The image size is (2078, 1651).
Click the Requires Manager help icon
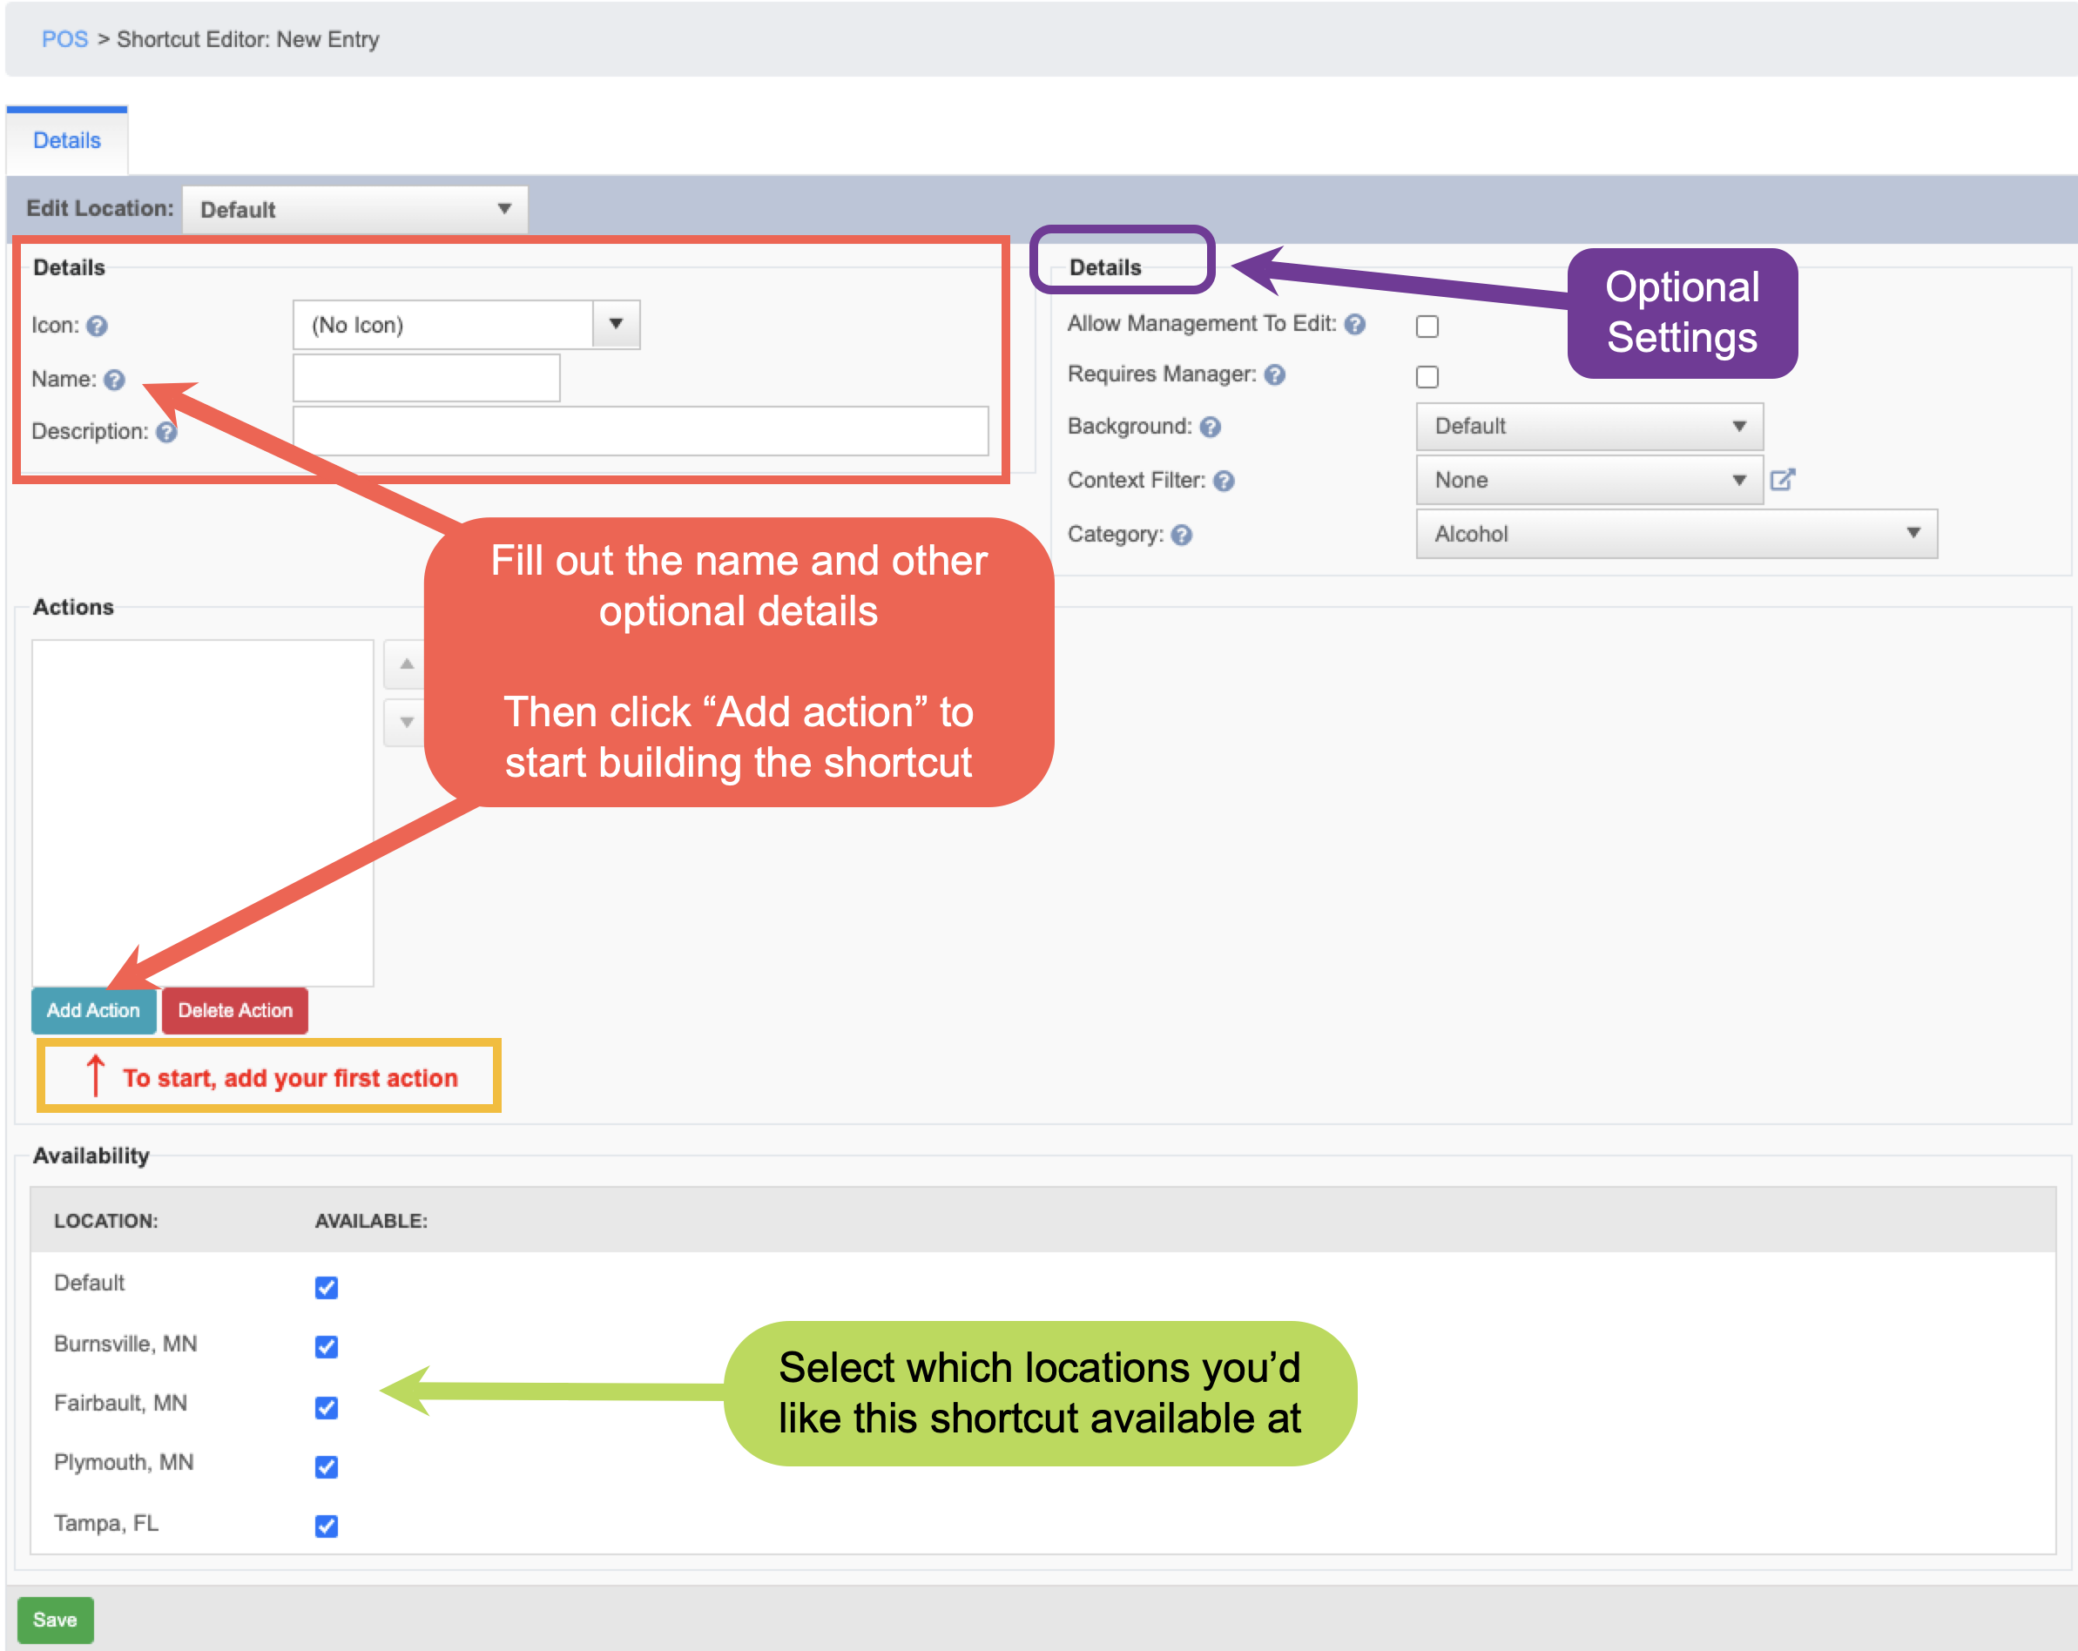coord(1275,374)
